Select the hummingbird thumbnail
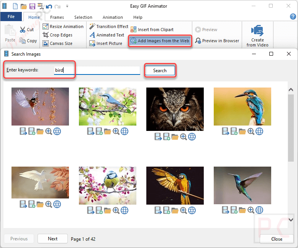This screenshot has height=248, width=298. click(x=242, y=185)
